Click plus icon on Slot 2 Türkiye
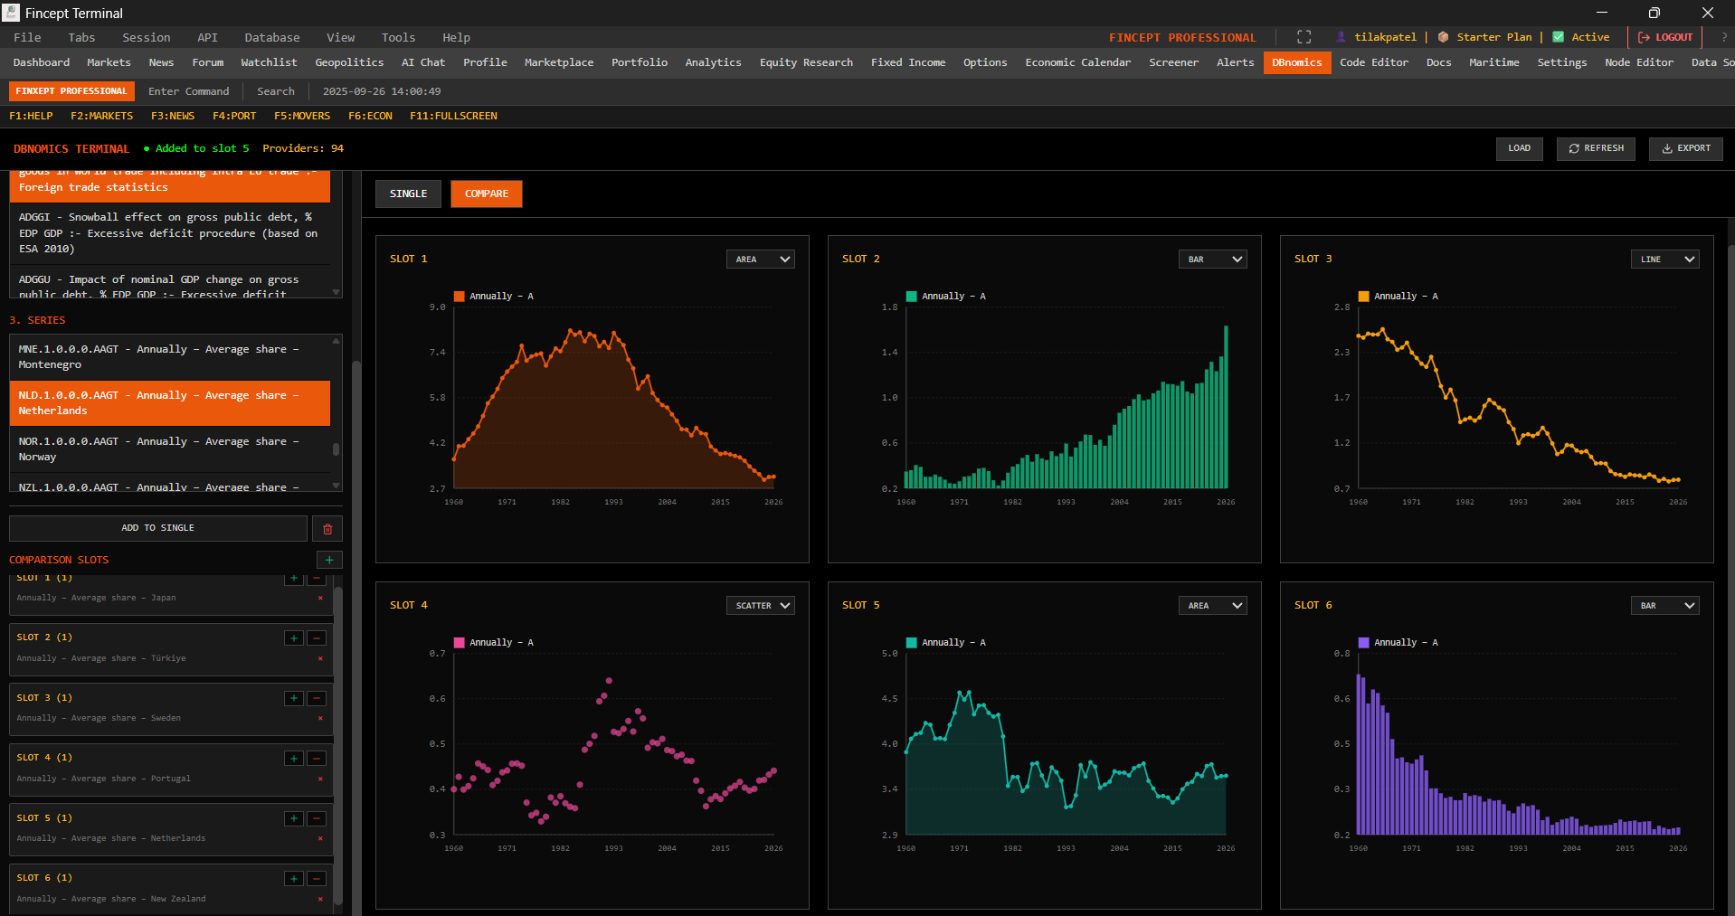Image resolution: width=1735 pixels, height=916 pixels. (x=294, y=638)
